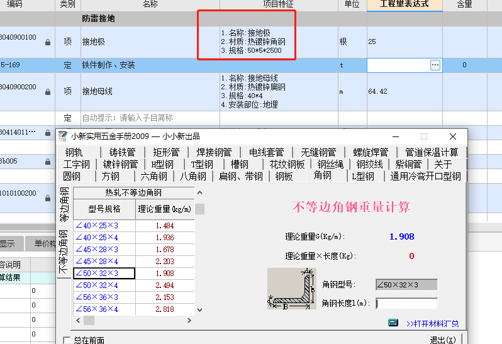Select the 电线套管 tab

266,152
